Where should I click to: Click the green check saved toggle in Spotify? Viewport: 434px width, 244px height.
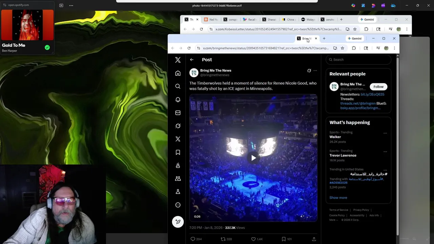point(47,47)
